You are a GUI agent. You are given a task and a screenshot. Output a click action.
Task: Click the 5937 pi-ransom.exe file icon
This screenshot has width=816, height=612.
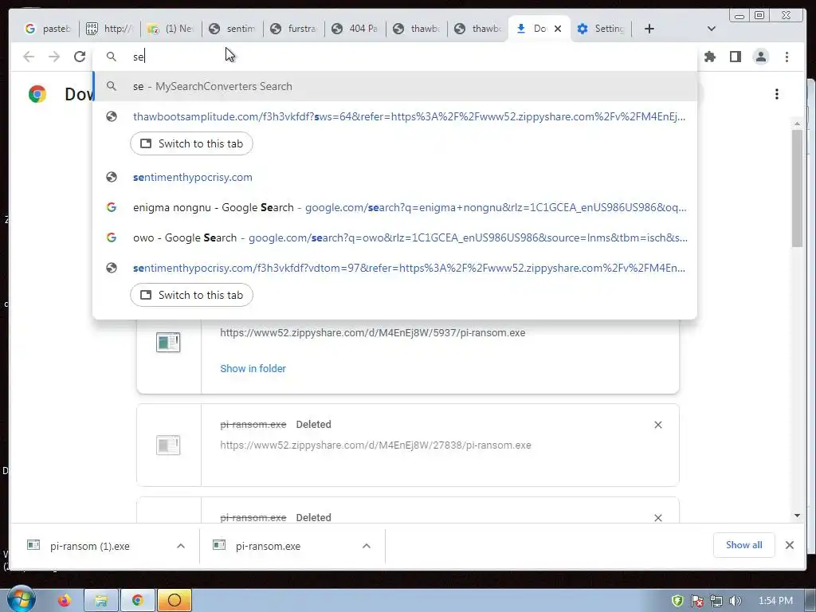168,342
